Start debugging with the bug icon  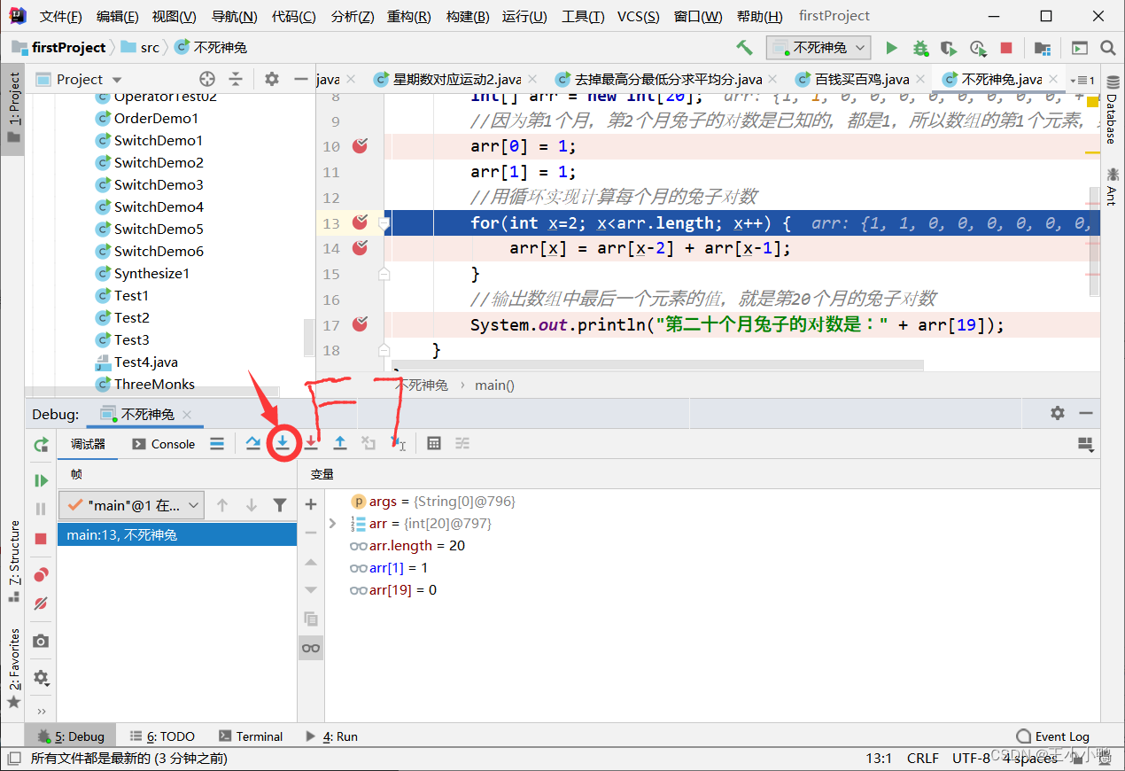(x=920, y=48)
